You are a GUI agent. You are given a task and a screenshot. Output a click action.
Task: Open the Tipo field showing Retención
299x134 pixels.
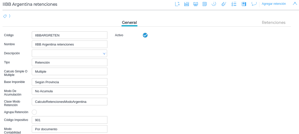tap(70, 62)
